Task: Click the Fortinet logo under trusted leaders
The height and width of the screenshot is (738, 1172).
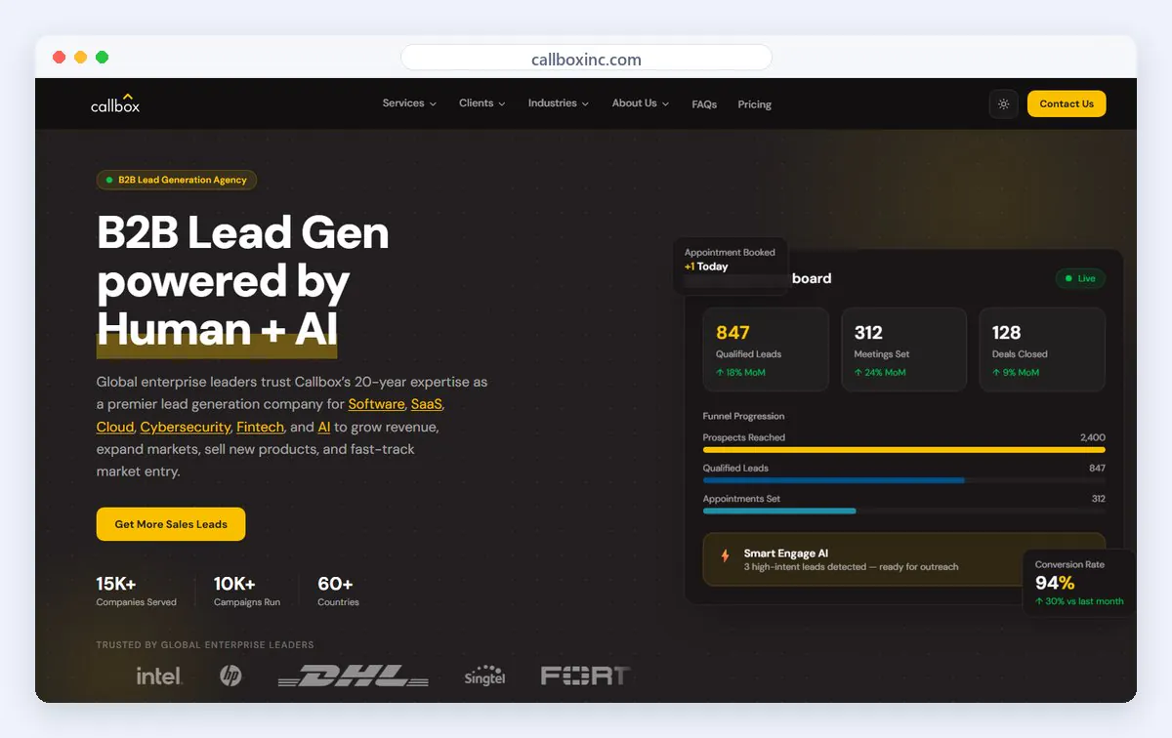Action: click(x=585, y=676)
